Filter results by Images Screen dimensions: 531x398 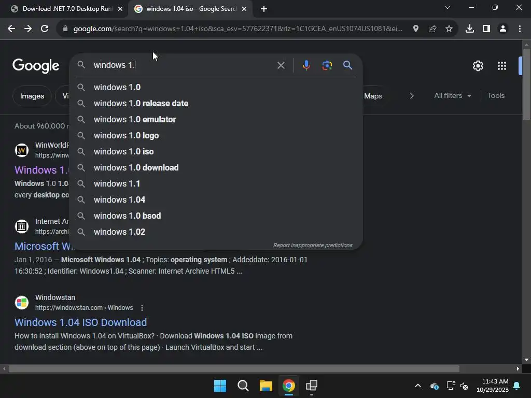[32, 96]
